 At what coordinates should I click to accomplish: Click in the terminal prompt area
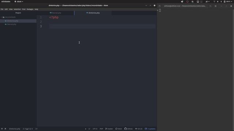coord(160,10)
